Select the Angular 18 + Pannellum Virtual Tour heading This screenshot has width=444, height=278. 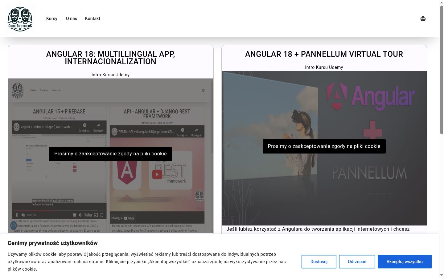click(x=324, y=54)
